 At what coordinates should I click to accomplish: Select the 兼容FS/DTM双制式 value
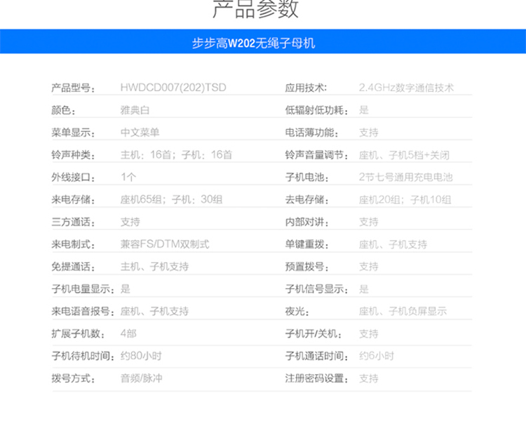point(165,245)
